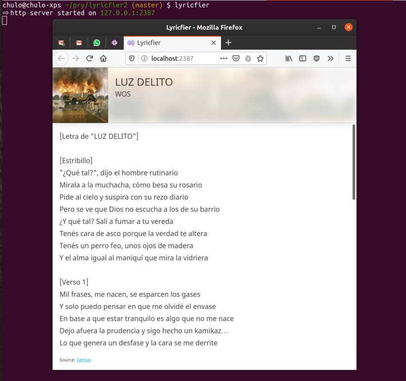Click the artist name WOS

coord(123,94)
